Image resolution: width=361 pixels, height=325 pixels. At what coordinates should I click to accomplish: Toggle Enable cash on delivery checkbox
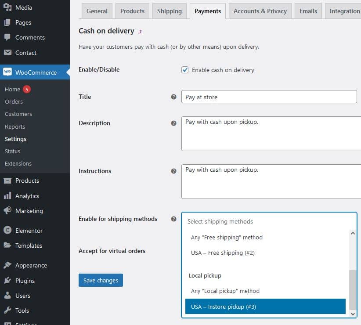click(185, 70)
